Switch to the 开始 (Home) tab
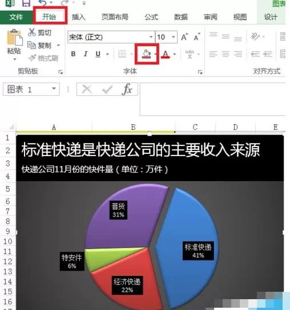Screen dimensions: 290x310 (x=49, y=17)
